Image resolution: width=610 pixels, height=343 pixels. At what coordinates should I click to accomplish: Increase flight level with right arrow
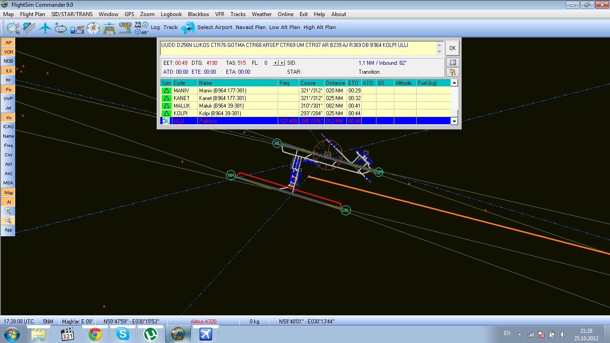click(282, 63)
